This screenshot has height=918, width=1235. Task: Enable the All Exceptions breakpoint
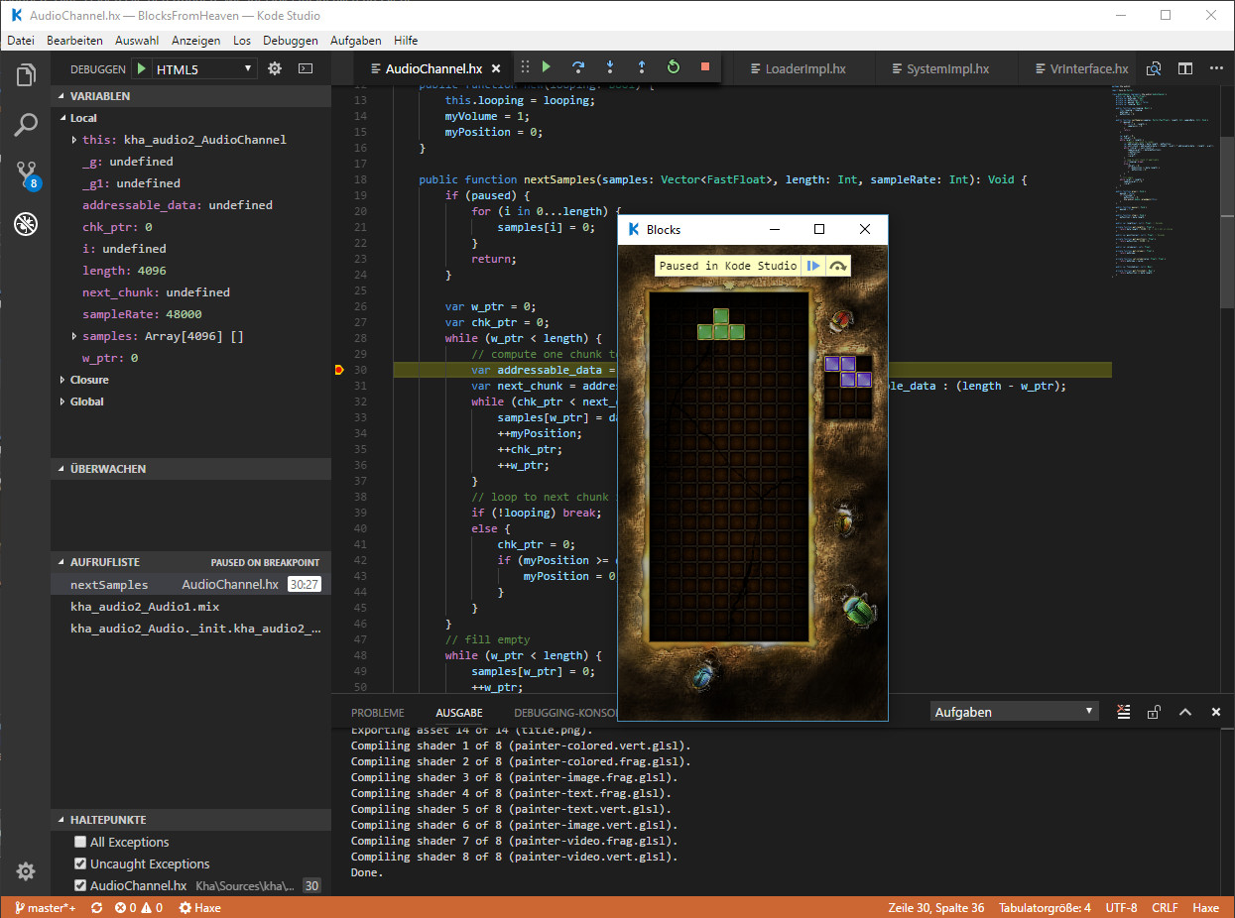coord(80,842)
